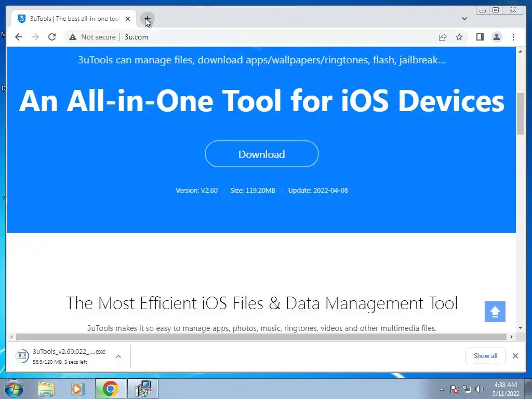Open the share this page icon
532x399 pixels.
pyautogui.click(x=443, y=37)
